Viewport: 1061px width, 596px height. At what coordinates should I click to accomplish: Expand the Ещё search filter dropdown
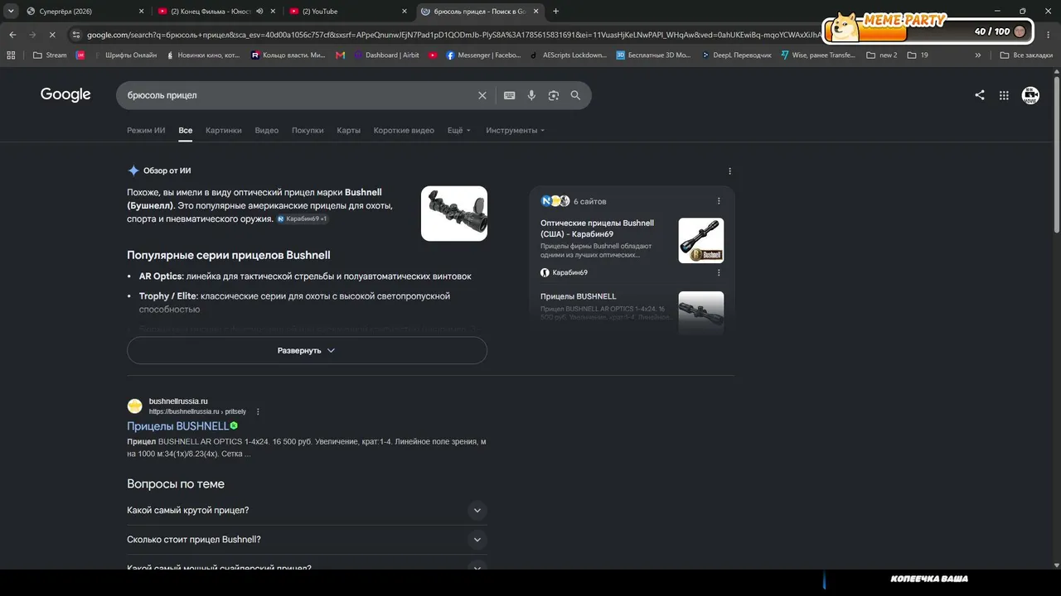(459, 131)
